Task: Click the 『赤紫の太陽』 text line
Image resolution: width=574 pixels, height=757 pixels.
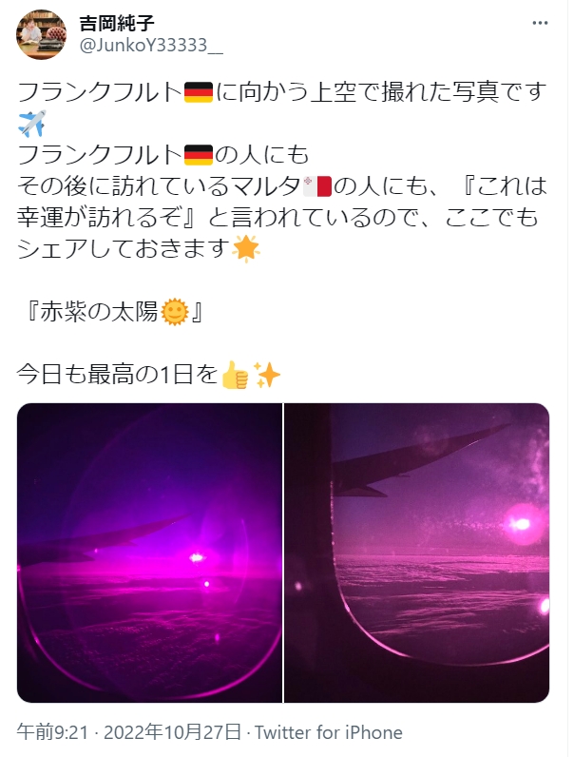Action: tap(115, 312)
